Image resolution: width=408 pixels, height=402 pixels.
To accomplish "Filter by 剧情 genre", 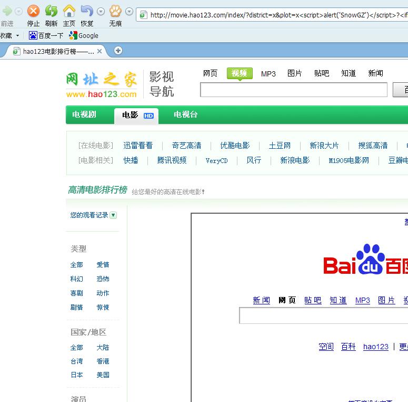I will (x=76, y=307).
